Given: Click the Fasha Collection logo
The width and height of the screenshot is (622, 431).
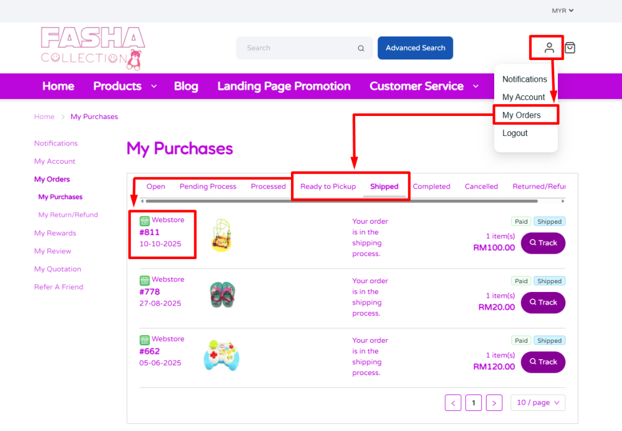Looking at the screenshot, I should click(92, 48).
